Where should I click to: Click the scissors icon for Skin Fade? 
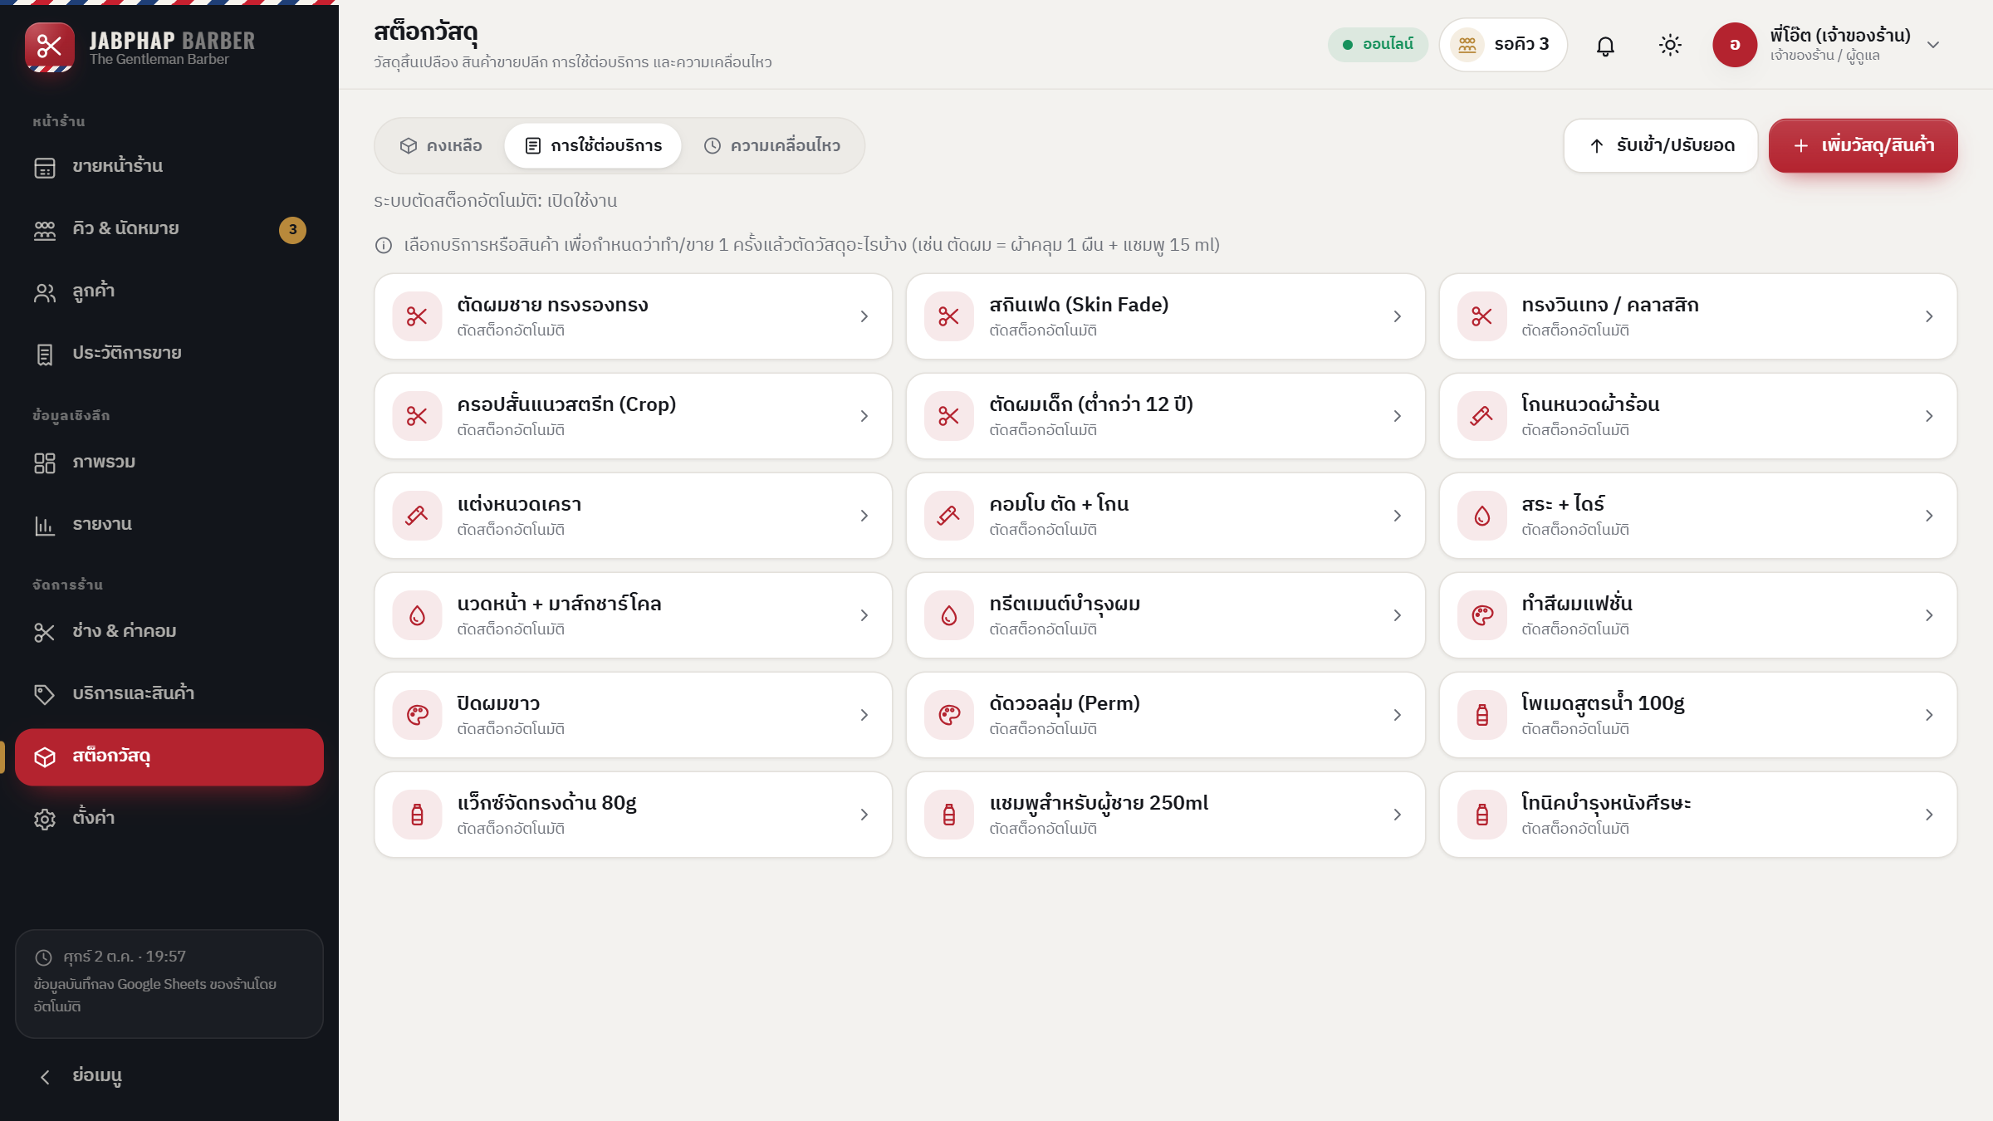point(949,316)
